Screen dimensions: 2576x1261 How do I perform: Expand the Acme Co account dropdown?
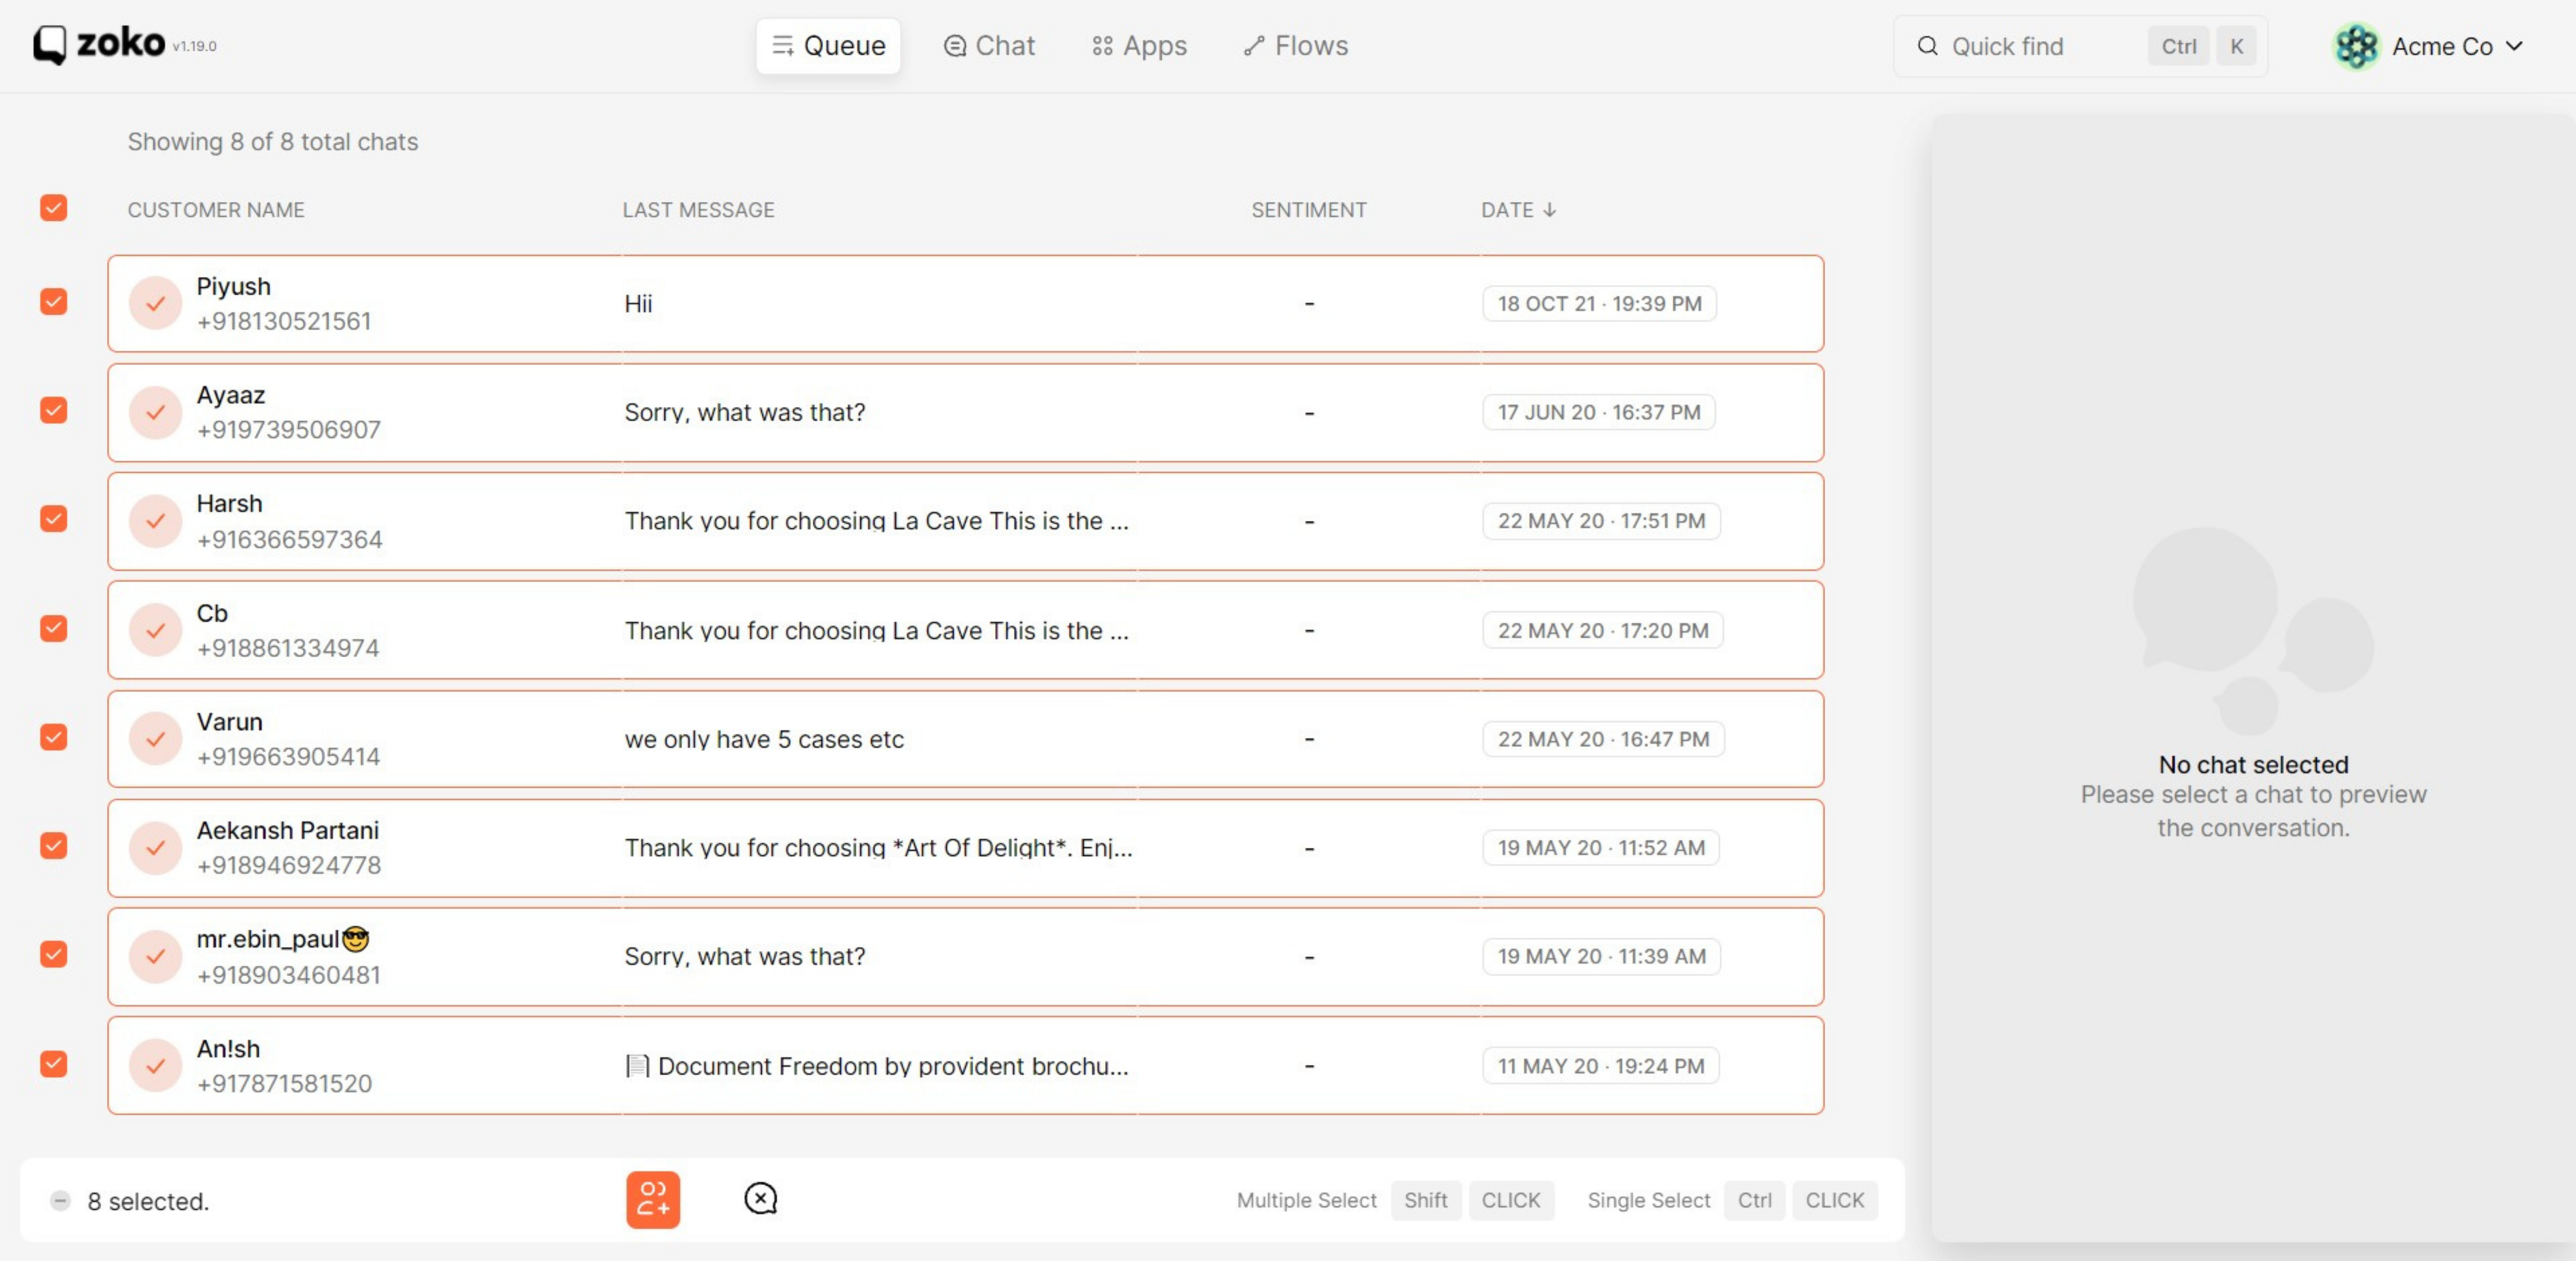coord(2514,46)
